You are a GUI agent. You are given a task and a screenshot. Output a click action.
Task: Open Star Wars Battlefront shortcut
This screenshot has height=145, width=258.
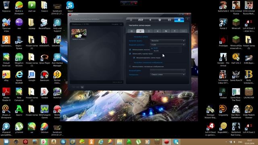[x=236, y=112]
